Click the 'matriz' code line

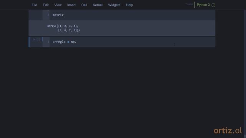point(58,15)
